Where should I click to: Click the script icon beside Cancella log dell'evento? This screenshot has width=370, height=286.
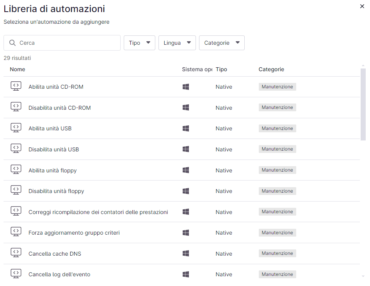tap(16, 274)
